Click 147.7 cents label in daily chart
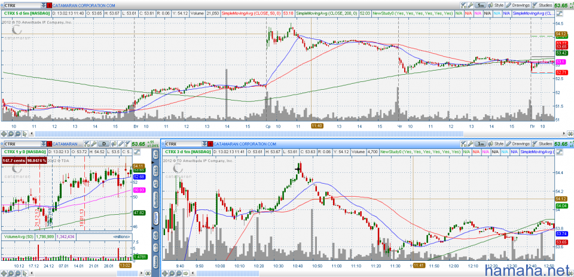 14,160
